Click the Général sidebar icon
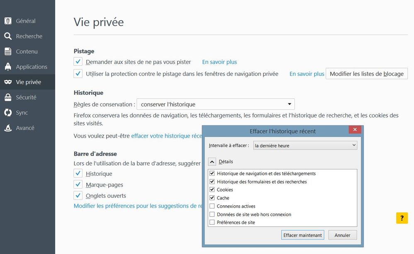 point(8,21)
